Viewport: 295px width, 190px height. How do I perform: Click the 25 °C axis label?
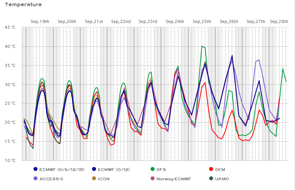tap(10, 104)
